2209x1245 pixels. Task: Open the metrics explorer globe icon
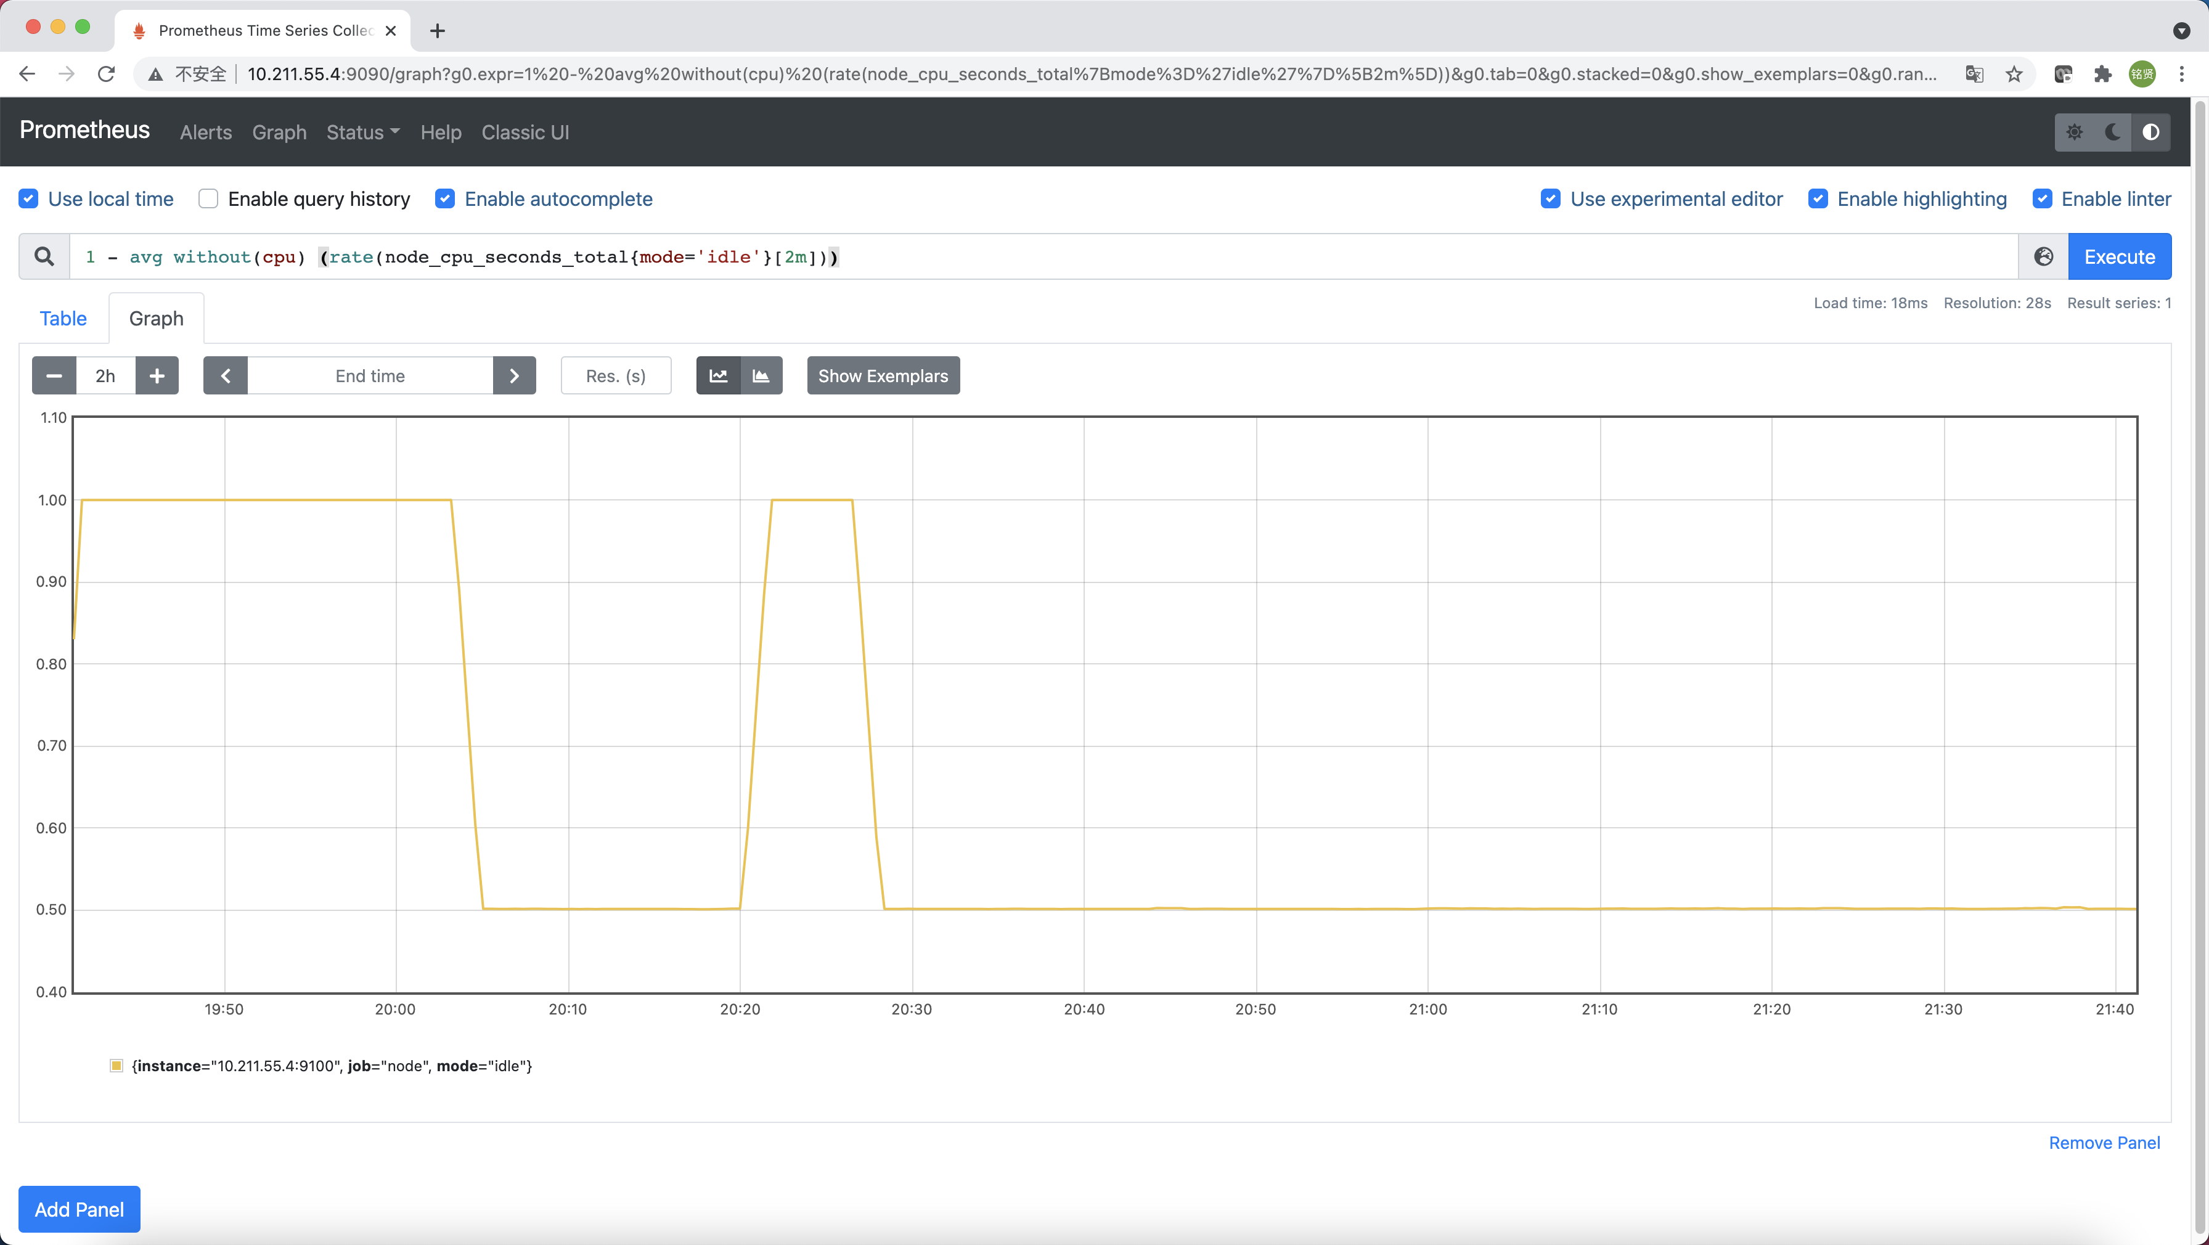(2043, 256)
